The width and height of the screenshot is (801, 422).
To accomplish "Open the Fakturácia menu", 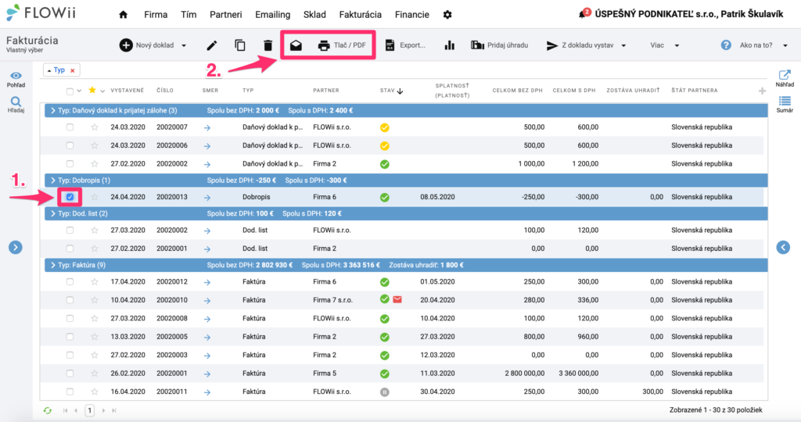I will tap(360, 15).
